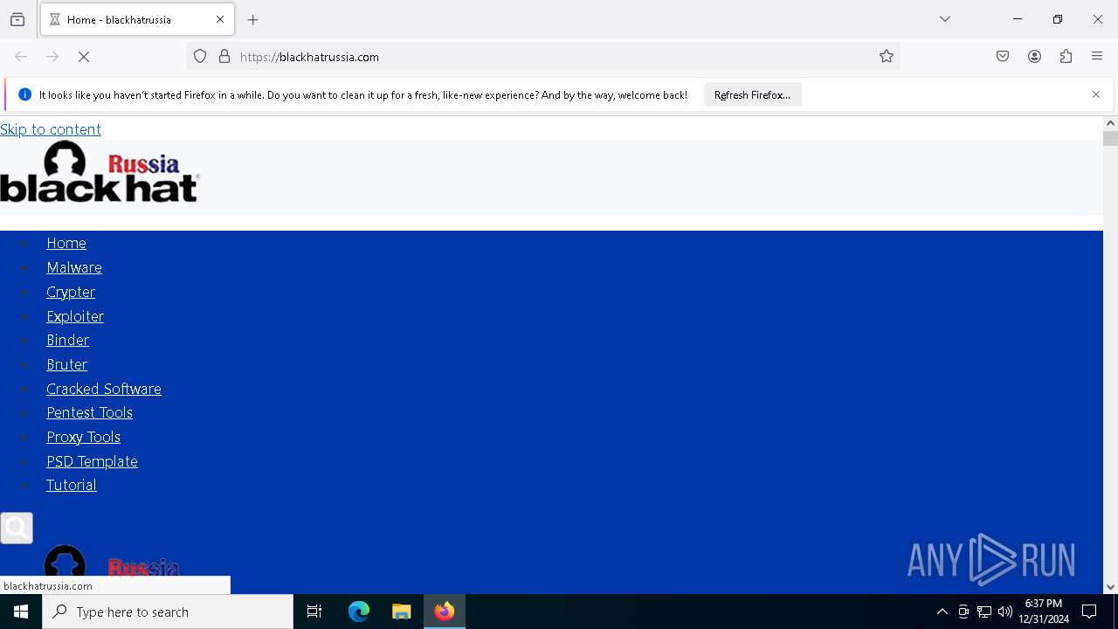Open the Pentest Tools link
Viewport: 1118px width, 629px height.
pyautogui.click(x=90, y=412)
